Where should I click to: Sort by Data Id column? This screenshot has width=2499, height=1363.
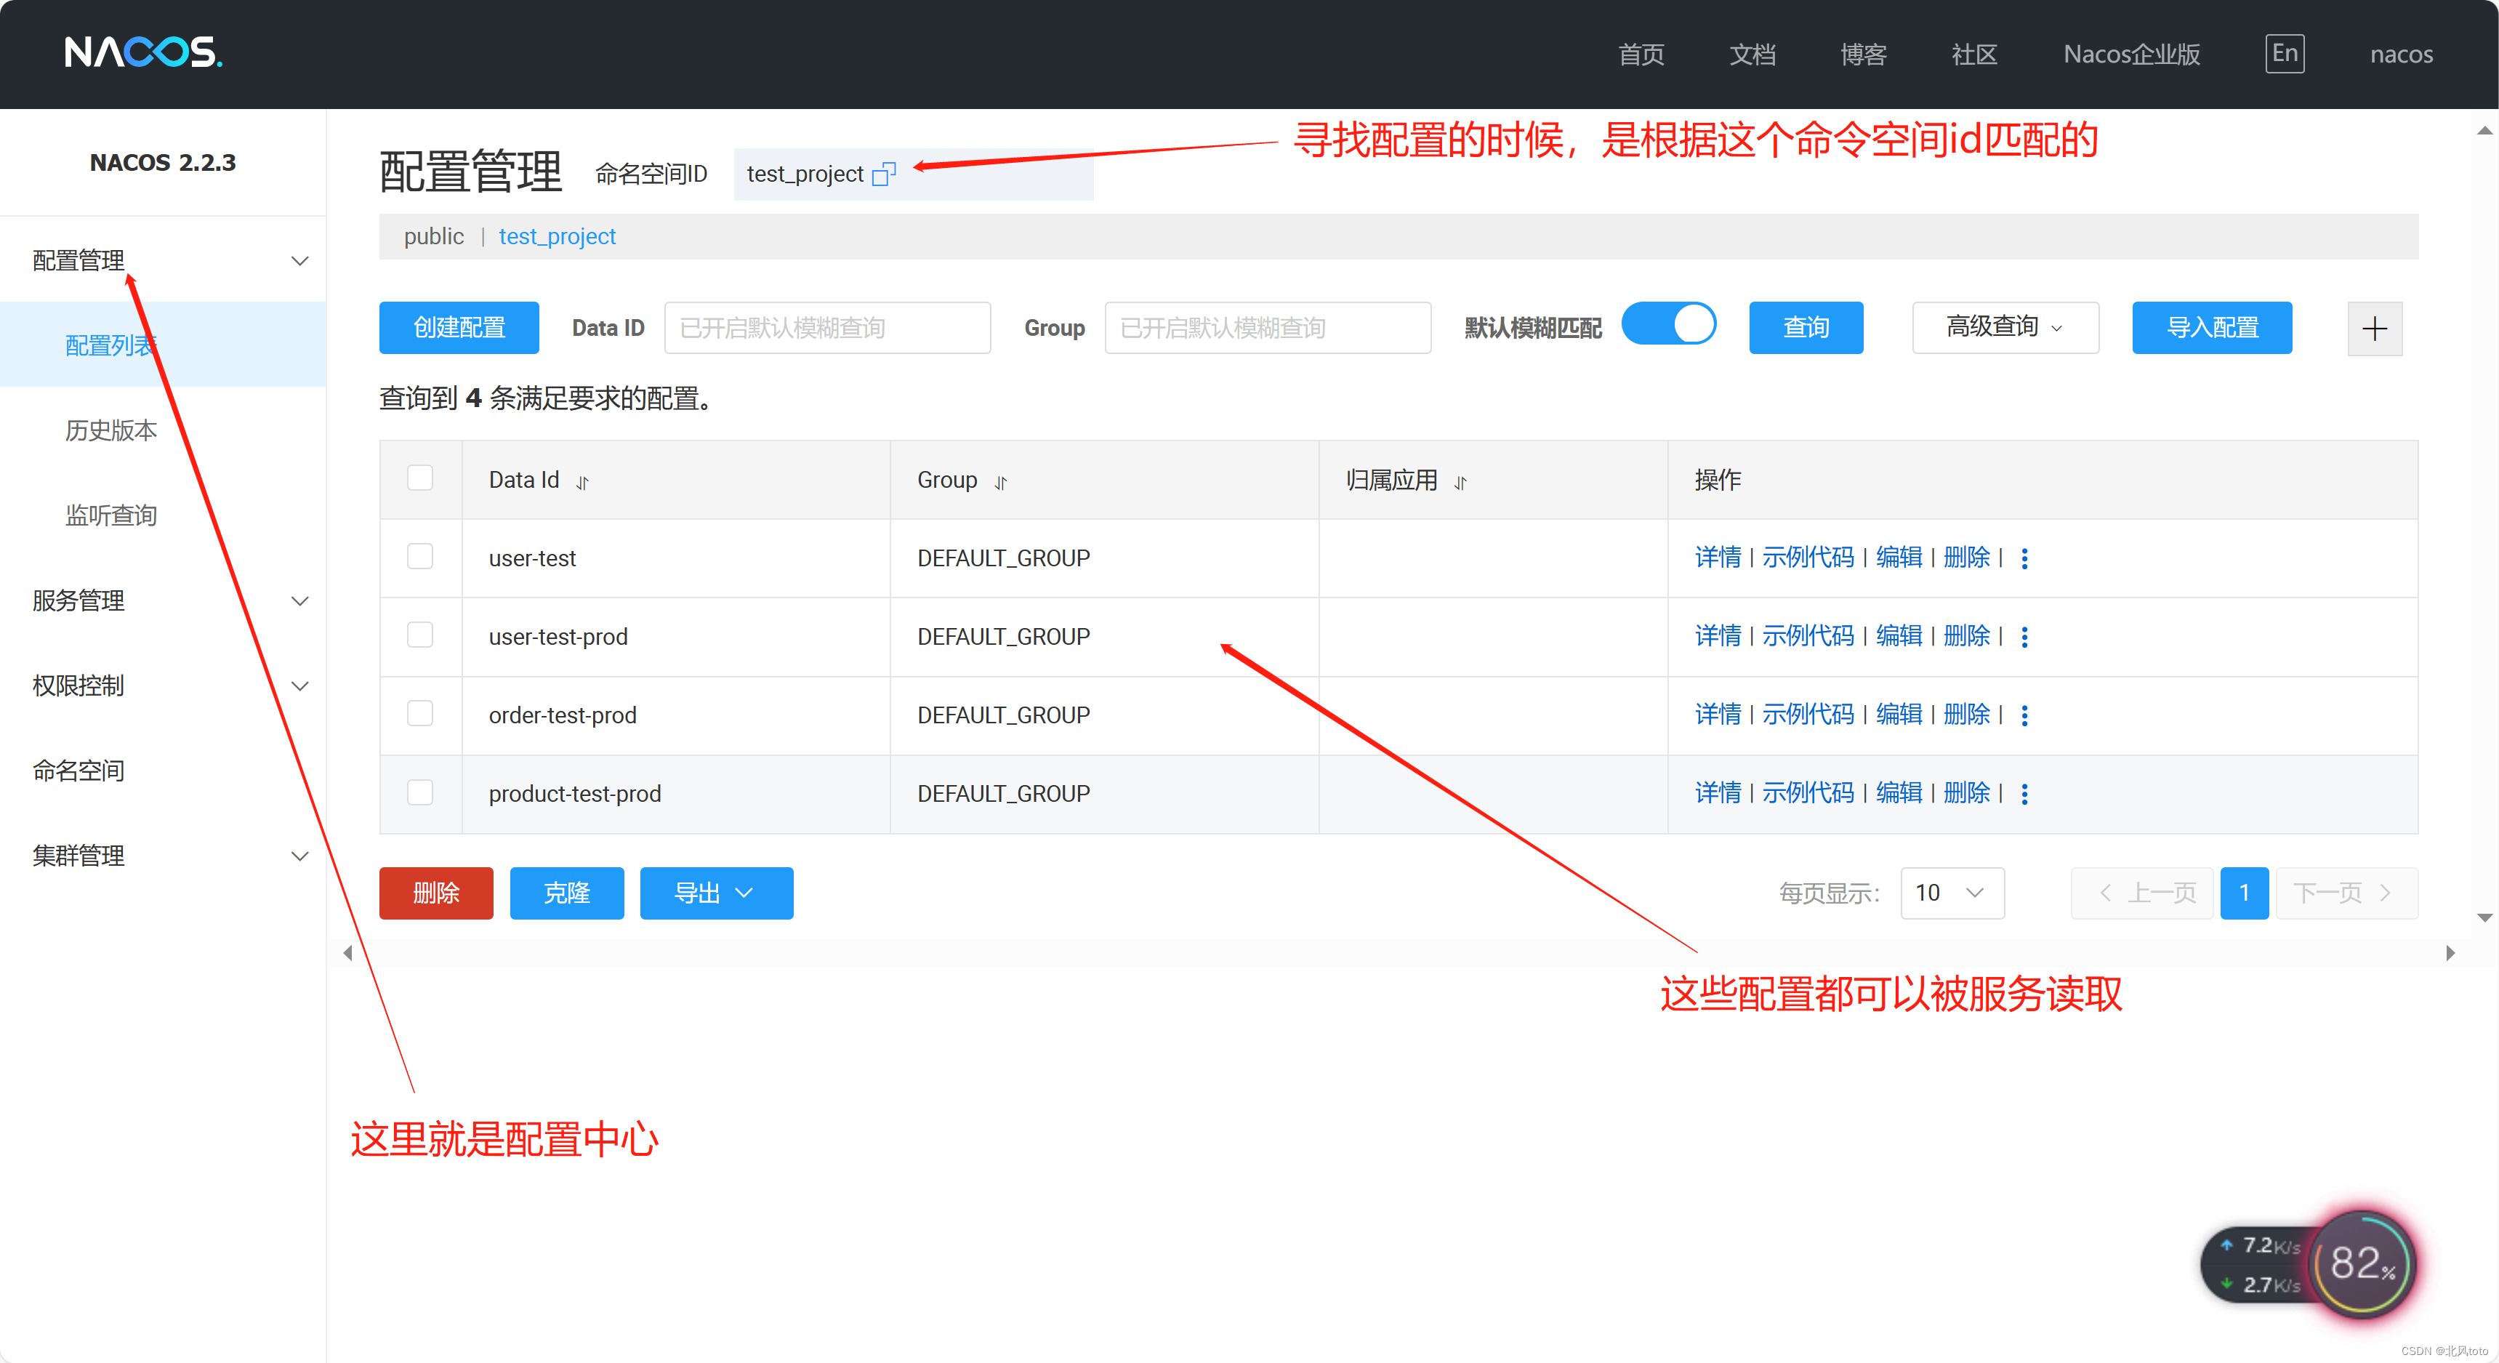click(x=582, y=482)
